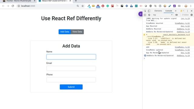Open the zoom magnifier in the address bar
The image size is (194, 109).
[78, 6]
